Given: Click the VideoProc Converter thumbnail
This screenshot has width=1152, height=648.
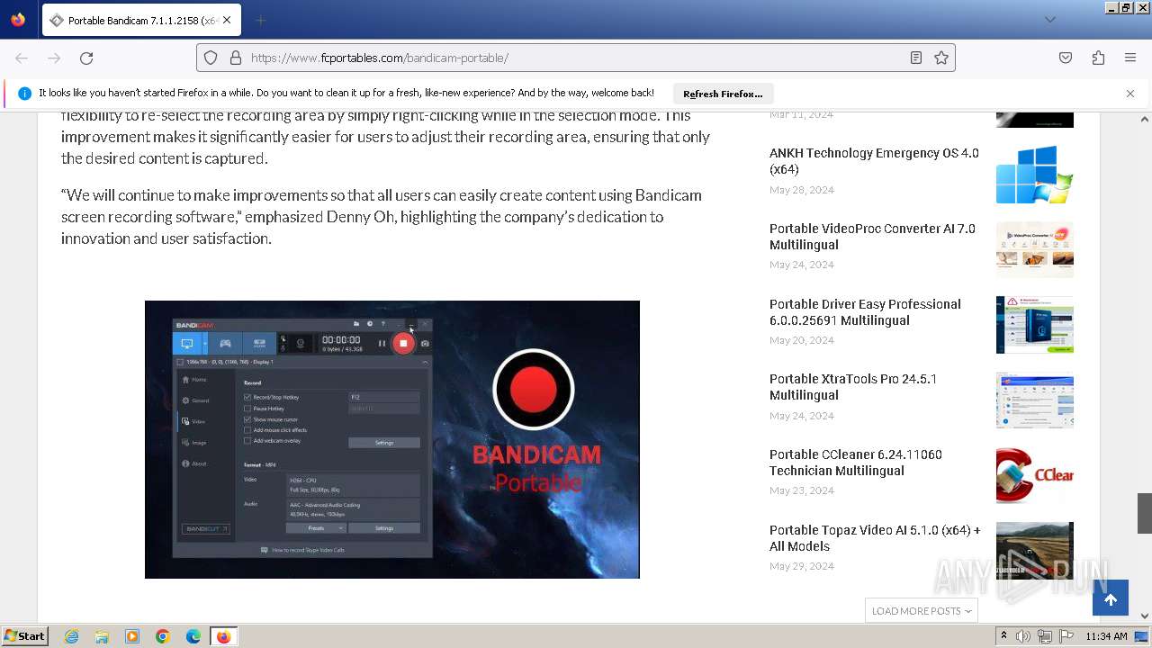Looking at the screenshot, I should (1035, 249).
